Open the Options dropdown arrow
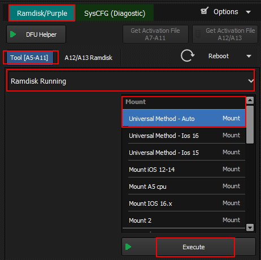The image size is (261, 260). click(x=249, y=12)
